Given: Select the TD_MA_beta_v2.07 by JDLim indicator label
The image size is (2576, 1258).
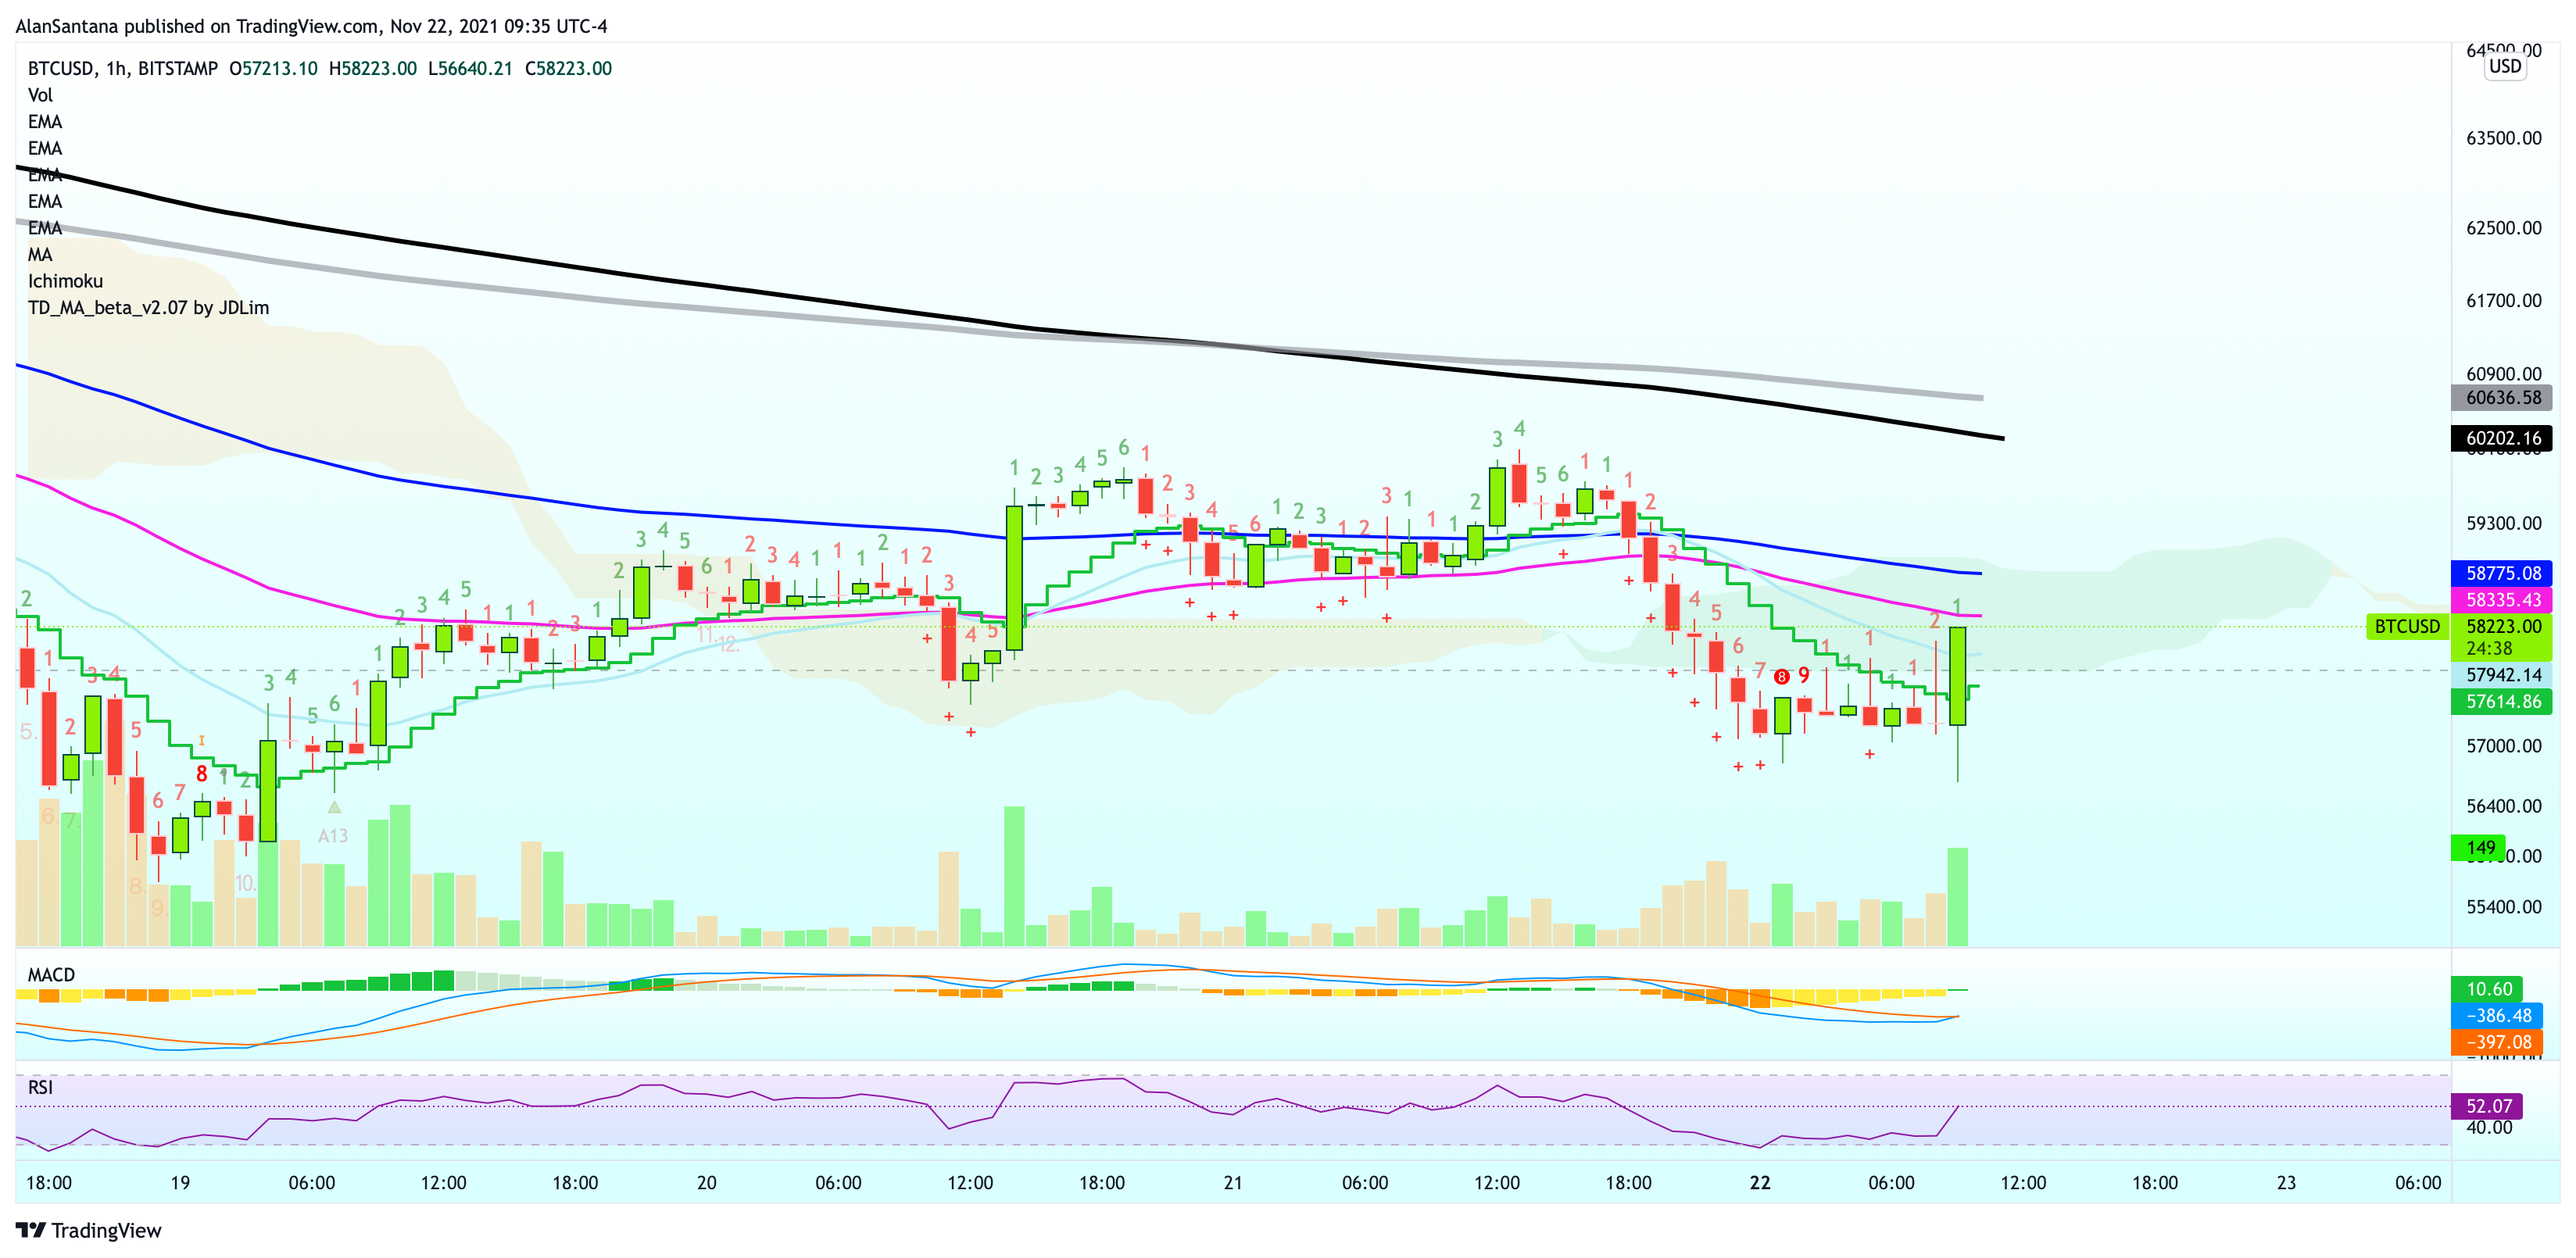Looking at the screenshot, I should pos(148,308).
